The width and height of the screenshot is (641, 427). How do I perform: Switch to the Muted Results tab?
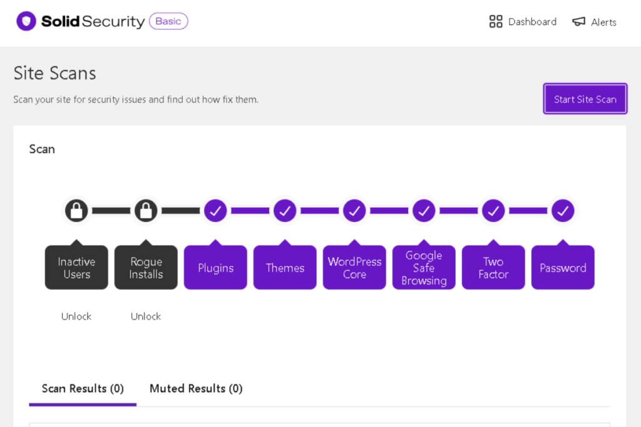[195, 388]
